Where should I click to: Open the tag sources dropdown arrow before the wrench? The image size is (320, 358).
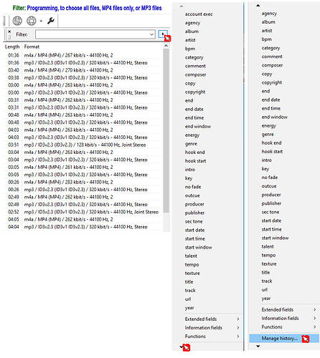click(41, 21)
